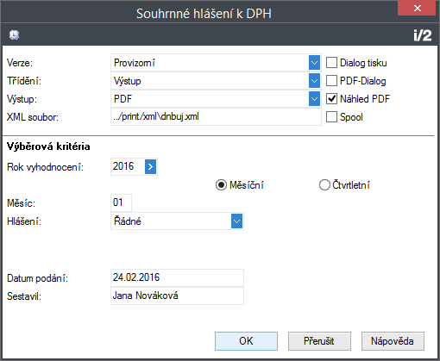Enable the PDF-Dialog checkbox
The width and height of the screenshot is (440, 361).
tap(331, 81)
